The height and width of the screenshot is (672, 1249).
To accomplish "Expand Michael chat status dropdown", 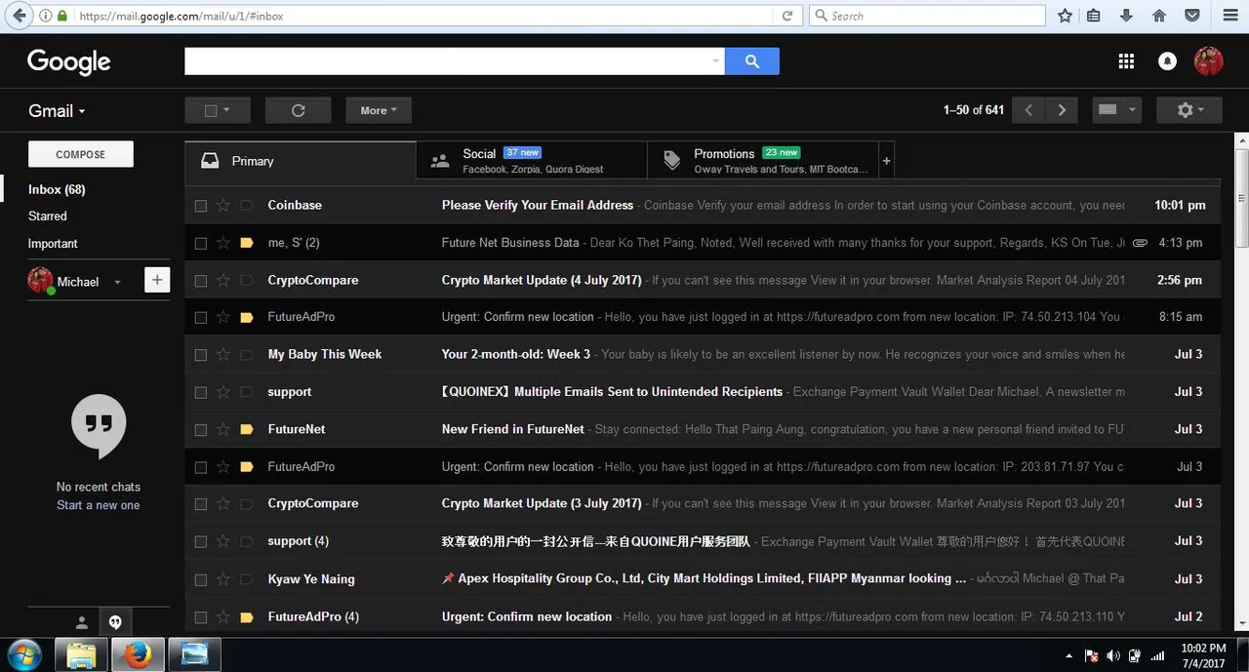I will [x=117, y=282].
